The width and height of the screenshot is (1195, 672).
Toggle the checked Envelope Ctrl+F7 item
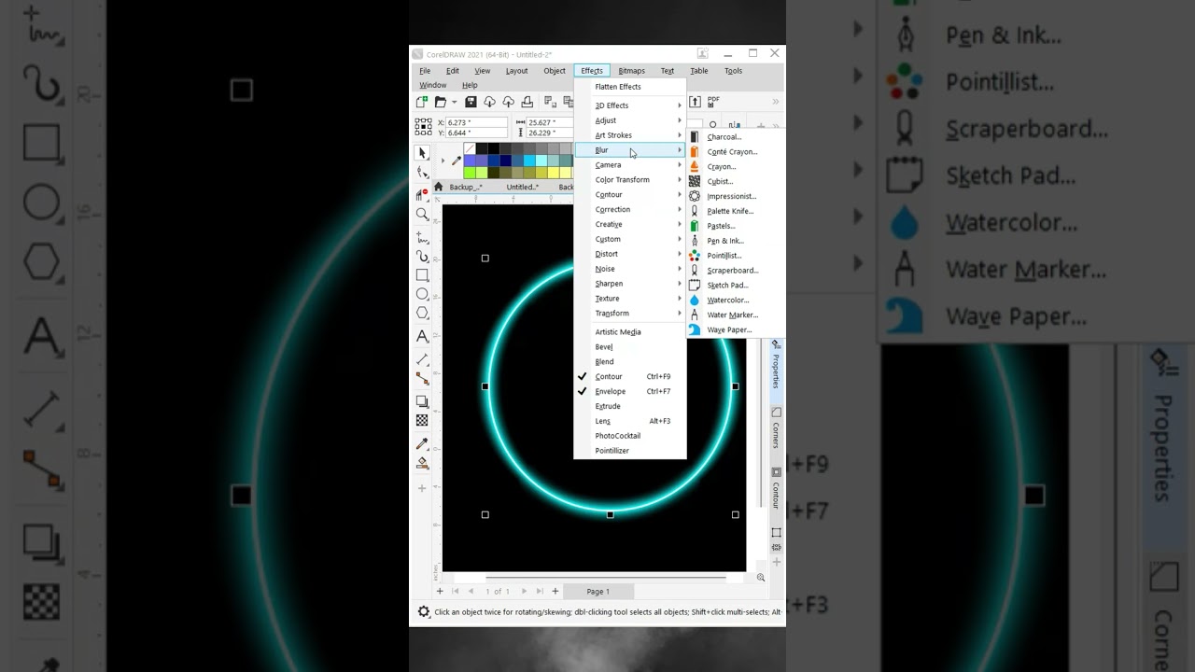pyautogui.click(x=630, y=391)
